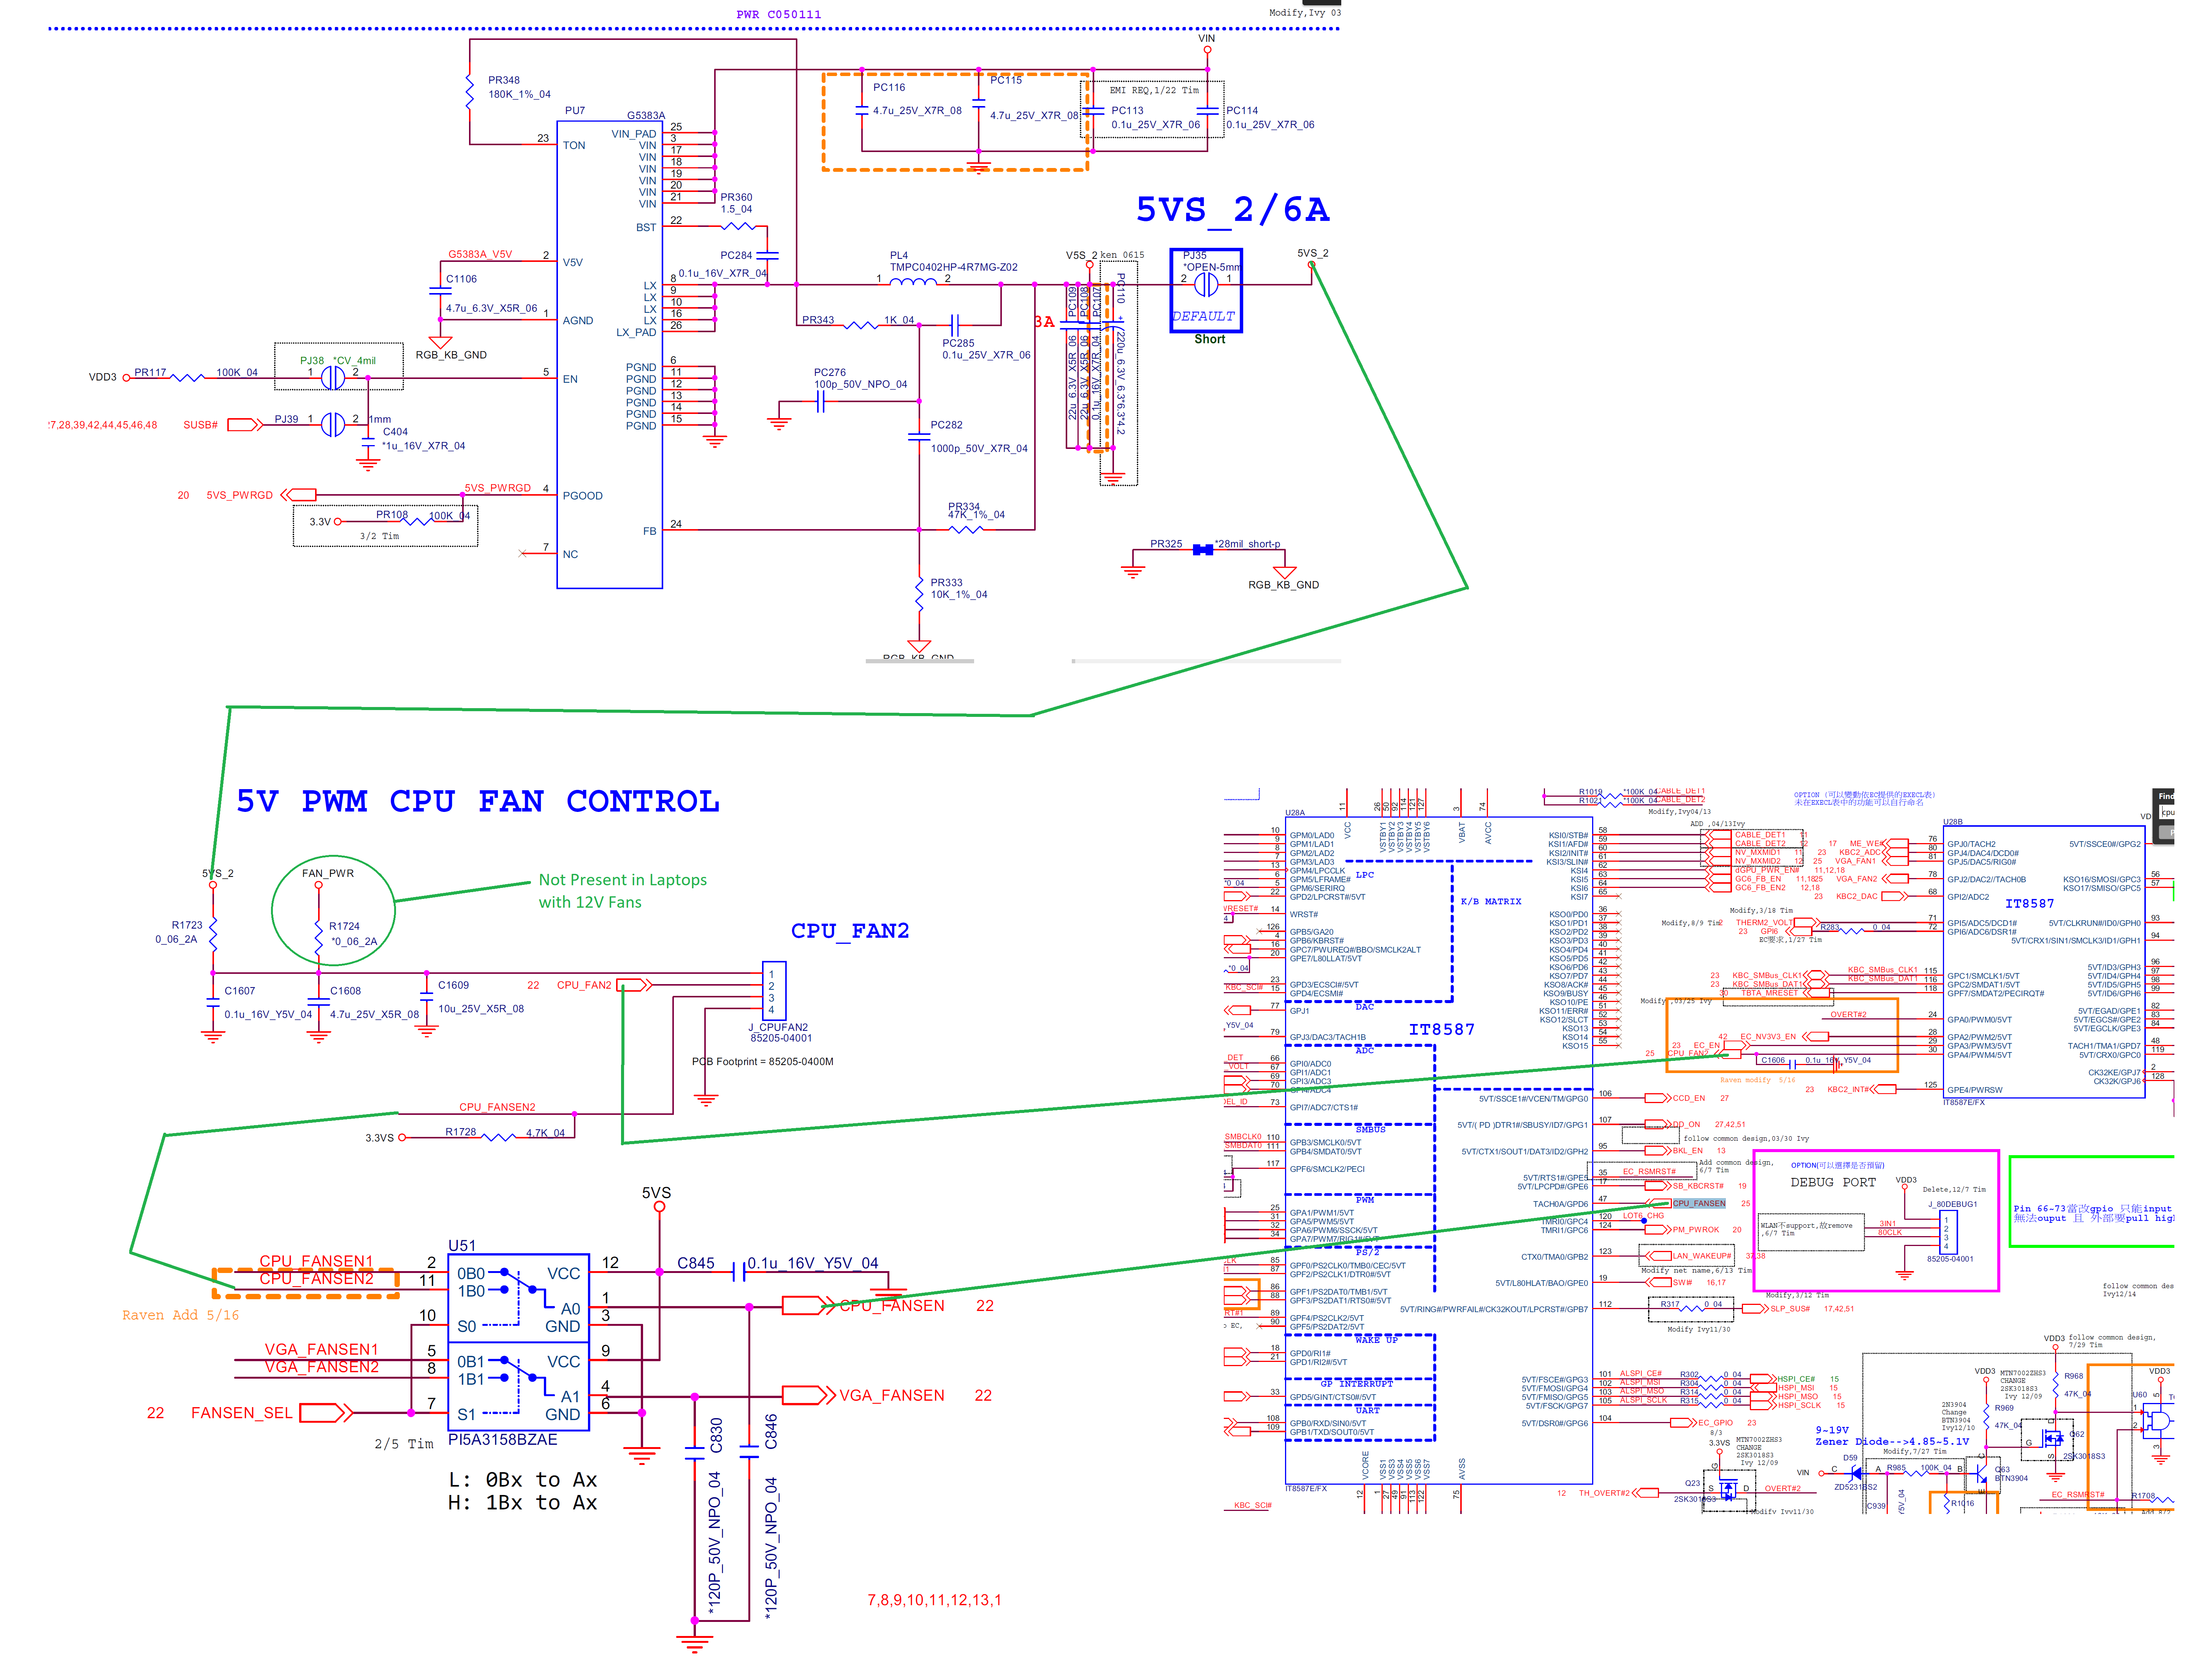
Task: Select the C846 capacitor label
Action: tap(771, 1432)
